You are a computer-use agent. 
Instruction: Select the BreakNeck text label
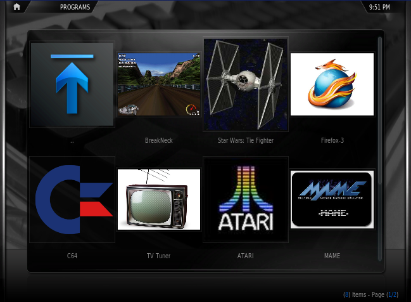coord(159,140)
